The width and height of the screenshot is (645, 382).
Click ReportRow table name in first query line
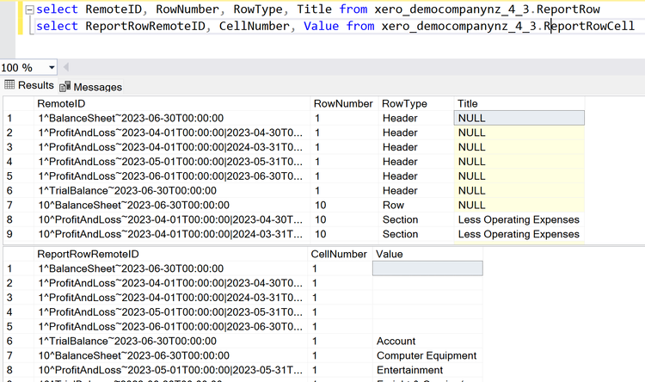tap(568, 9)
